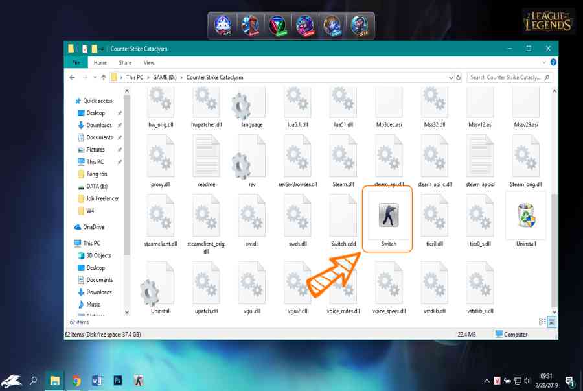Select the tier0_s.dll file
The image size is (583, 391).
click(x=480, y=220)
